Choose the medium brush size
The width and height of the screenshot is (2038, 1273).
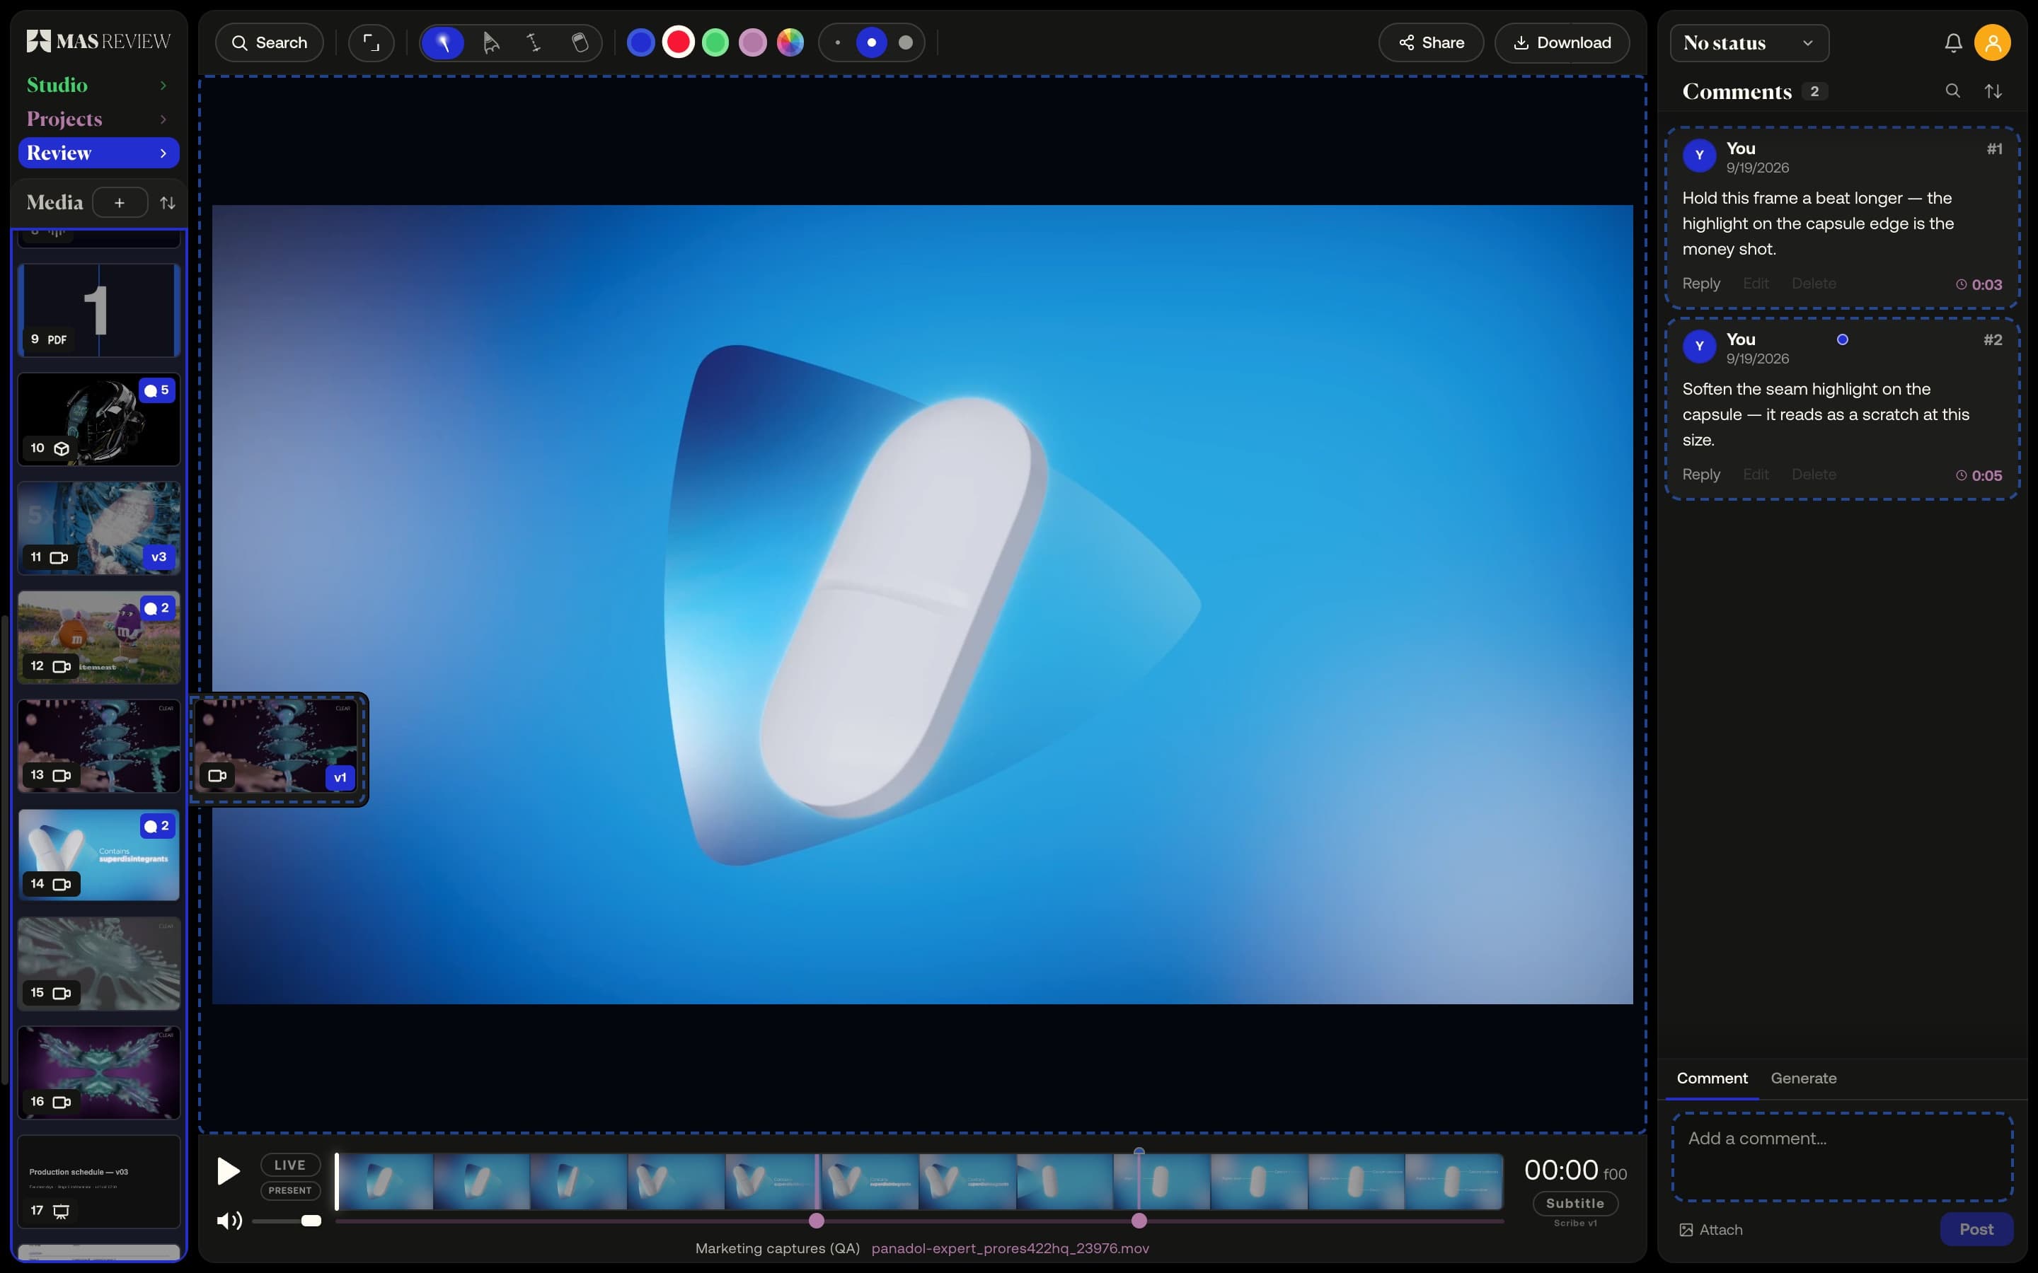[x=871, y=42]
